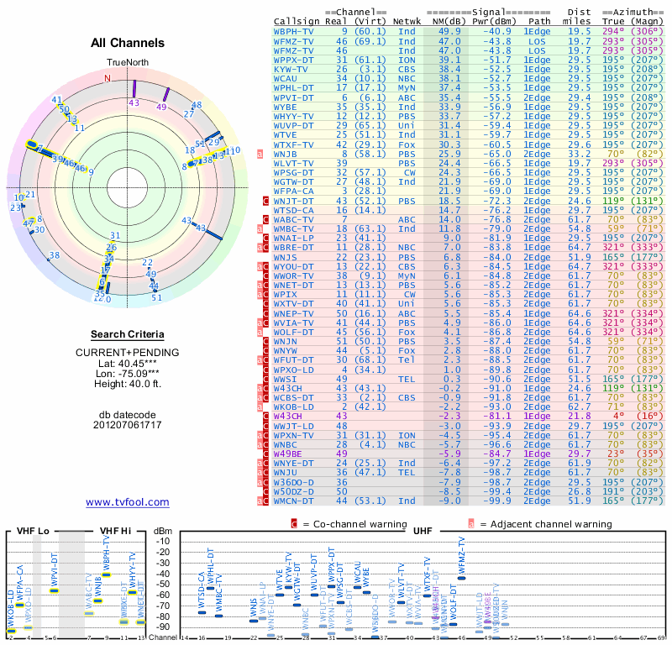This screenshot has height=645, width=672.
Task: Click the 'Path' column header
Action: pos(539,22)
